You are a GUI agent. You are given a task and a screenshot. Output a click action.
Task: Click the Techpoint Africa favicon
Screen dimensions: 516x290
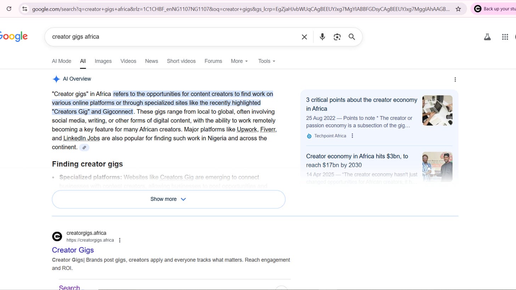pyautogui.click(x=309, y=136)
